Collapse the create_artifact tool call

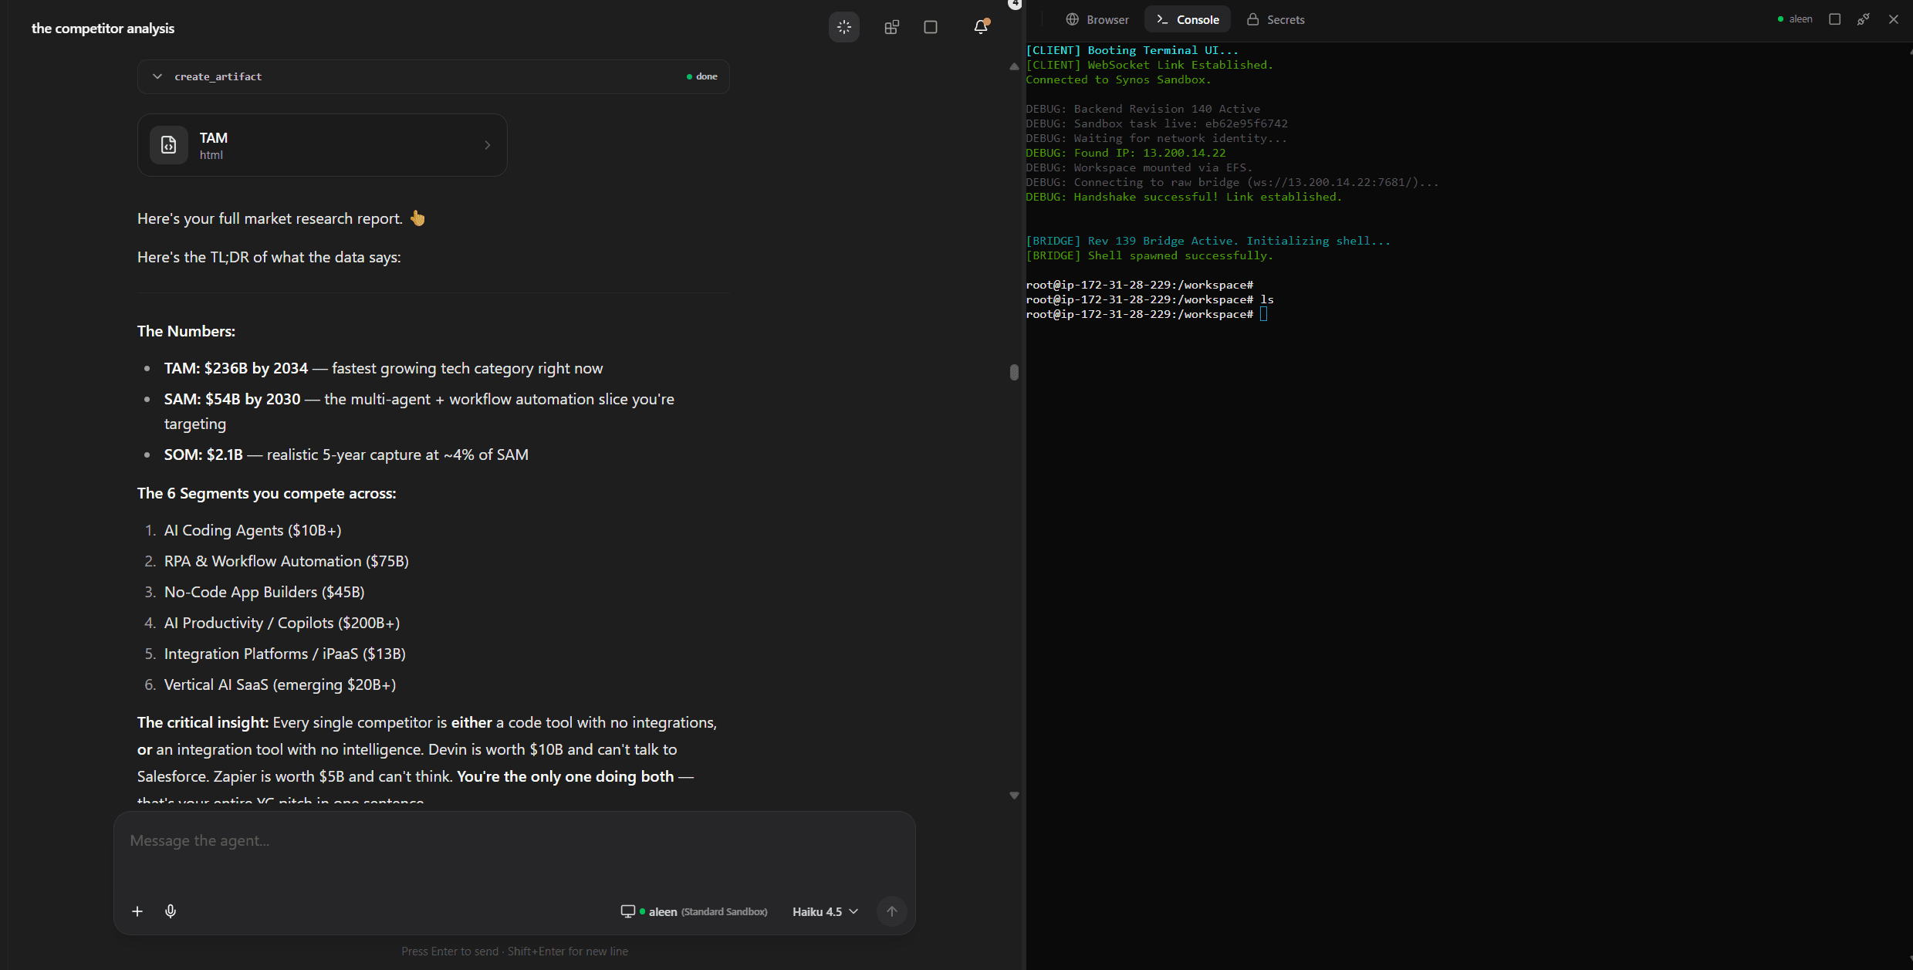click(x=157, y=76)
